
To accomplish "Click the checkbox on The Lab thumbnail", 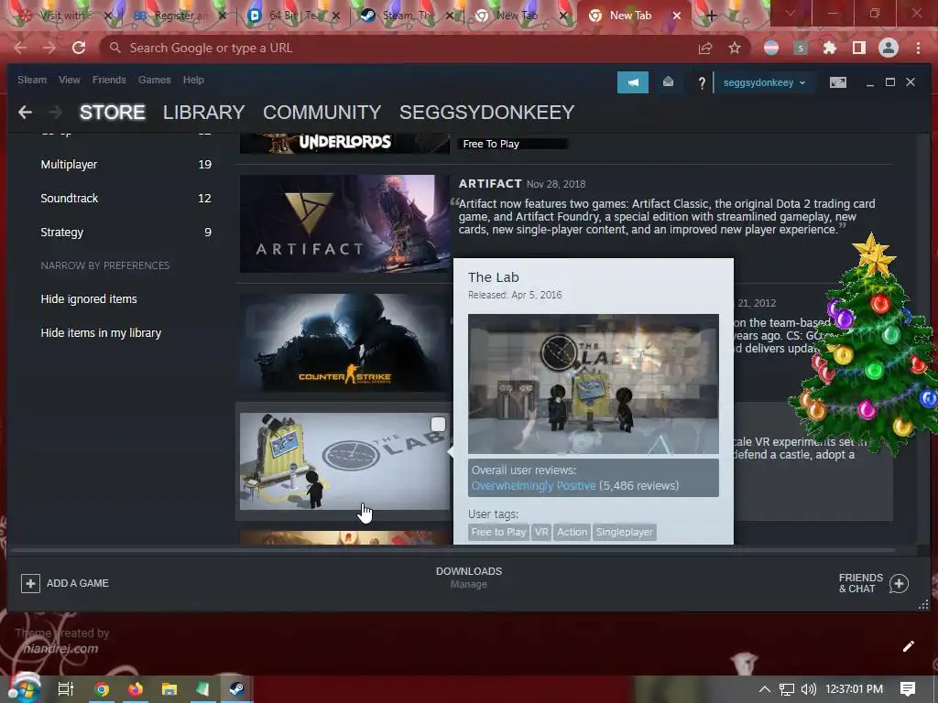I will click(438, 425).
